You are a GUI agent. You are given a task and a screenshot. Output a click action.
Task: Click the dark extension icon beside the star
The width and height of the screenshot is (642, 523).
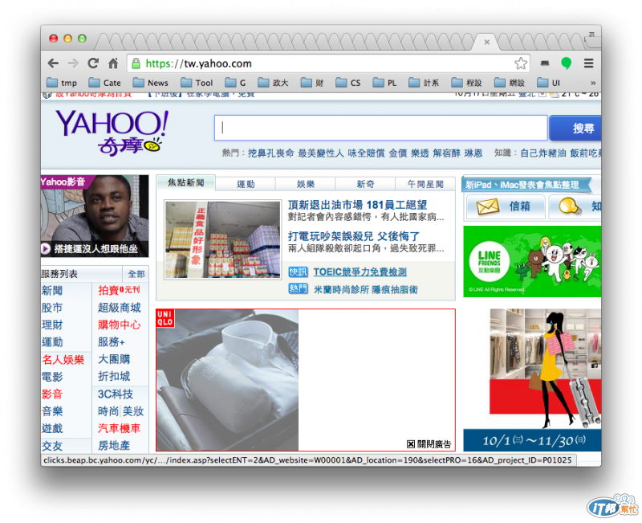pos(544,63)
